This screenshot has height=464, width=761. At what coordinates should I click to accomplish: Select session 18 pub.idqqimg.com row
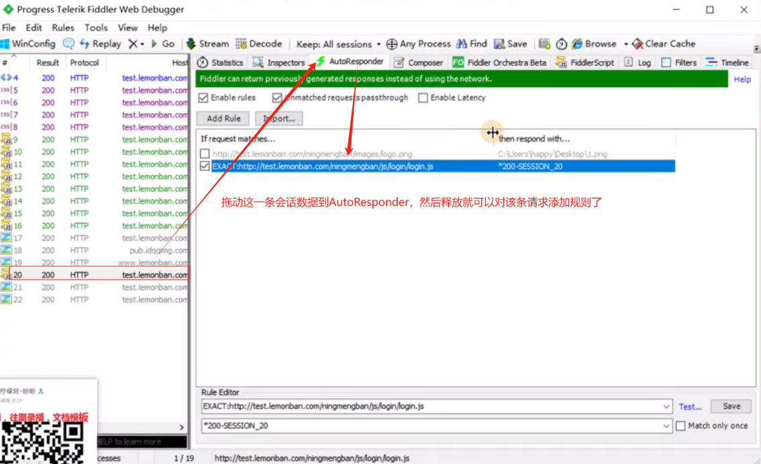[94, 250]
